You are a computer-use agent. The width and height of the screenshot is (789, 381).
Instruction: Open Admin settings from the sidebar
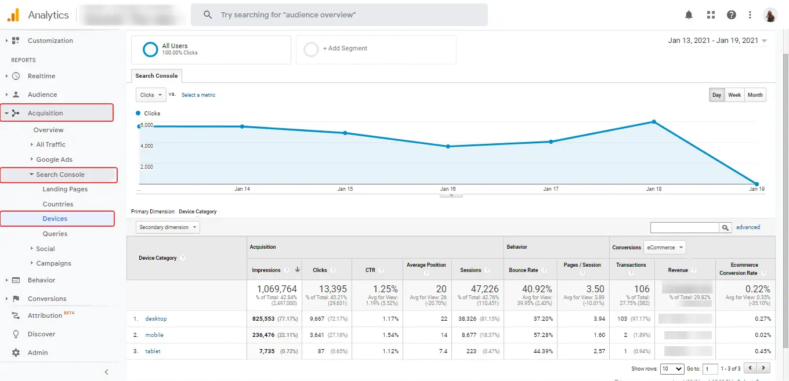pos(38,352)
